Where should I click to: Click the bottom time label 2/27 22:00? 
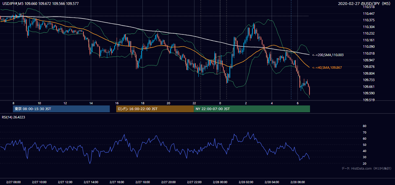point(194,182)
